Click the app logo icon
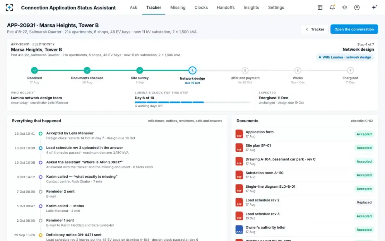 [x=9, y=7]
